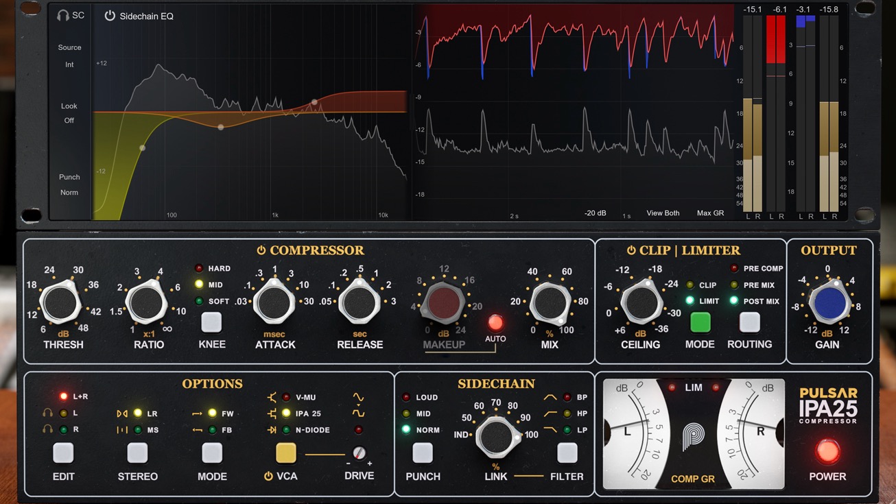Screen dimensions: 896x504
Task: Click the top drive waveform icon
Action: [358, 397]
